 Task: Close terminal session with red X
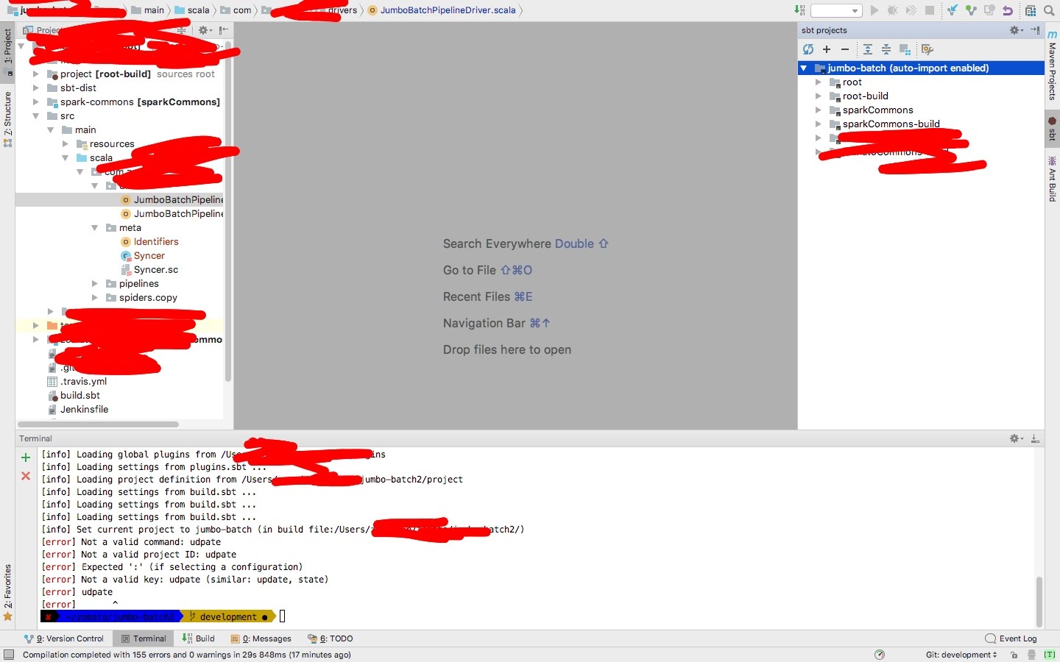[26, 476]
